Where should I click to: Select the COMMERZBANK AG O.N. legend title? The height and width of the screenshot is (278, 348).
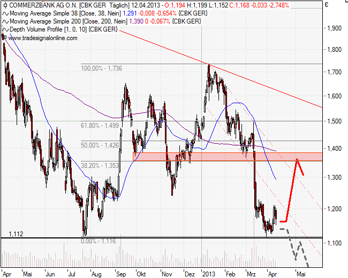(43, 5)
